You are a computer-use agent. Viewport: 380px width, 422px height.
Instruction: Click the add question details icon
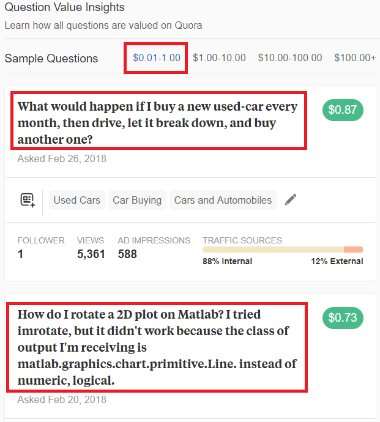pos(28,200)
